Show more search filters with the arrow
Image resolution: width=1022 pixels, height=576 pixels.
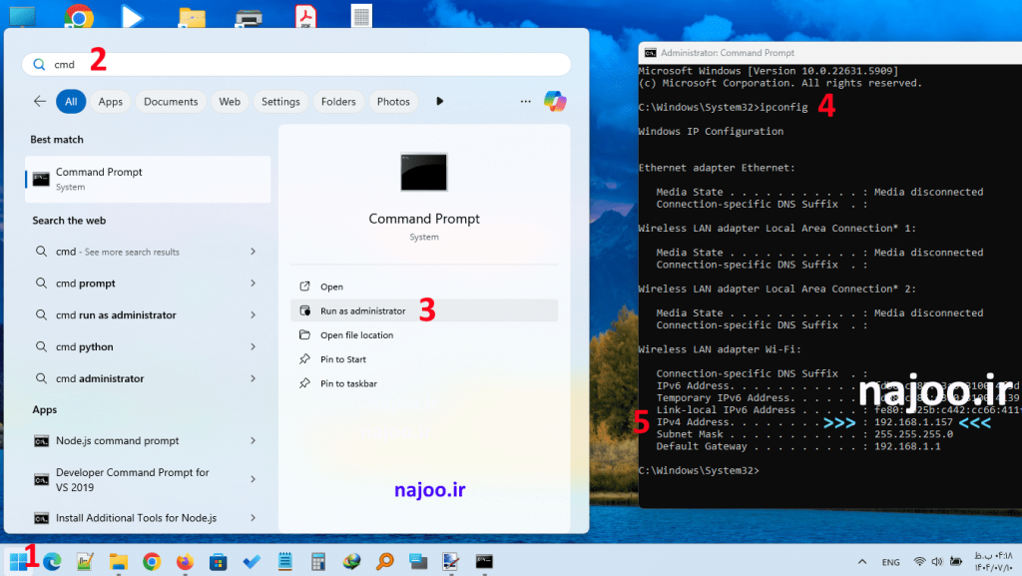click(439, 101)
